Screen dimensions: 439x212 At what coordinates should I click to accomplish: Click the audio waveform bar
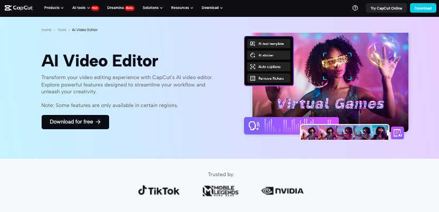coord(291,126)
